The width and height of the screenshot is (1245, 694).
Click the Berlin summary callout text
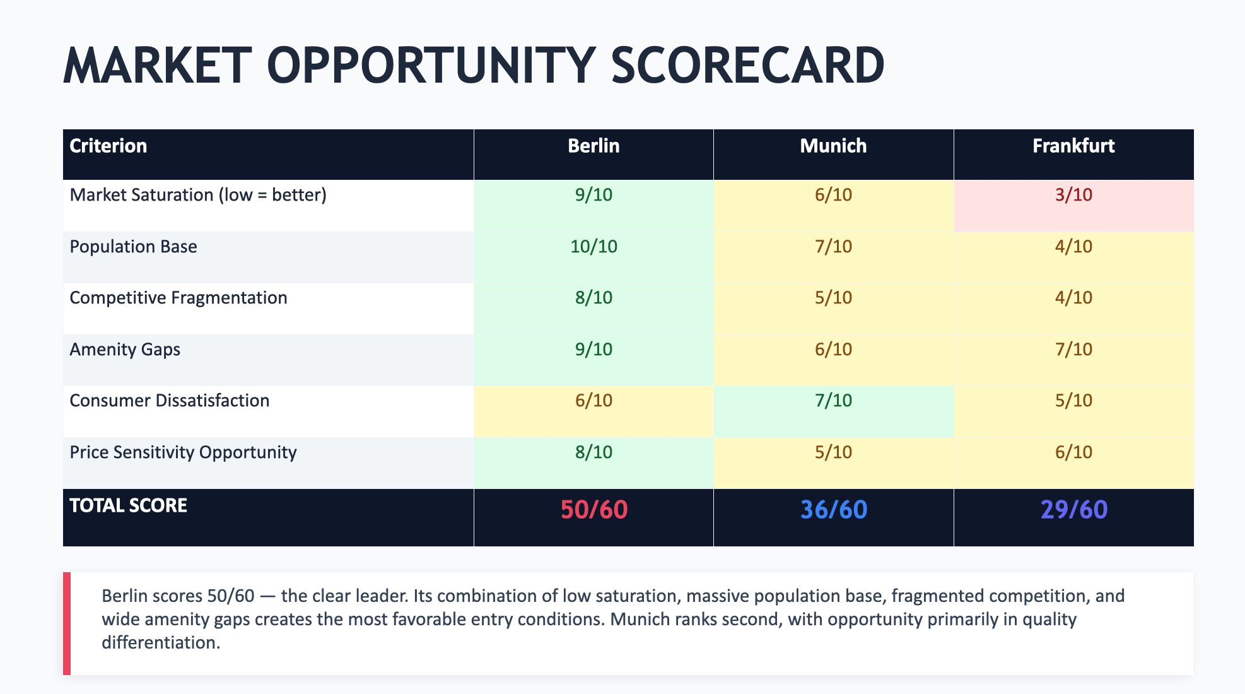(x=612, y=619)
